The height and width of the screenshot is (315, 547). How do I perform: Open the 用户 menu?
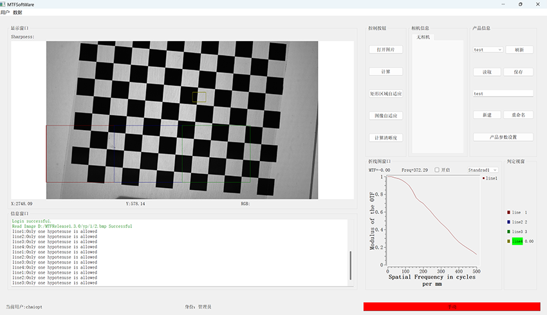pyautogui.click(x=5, y=12)
